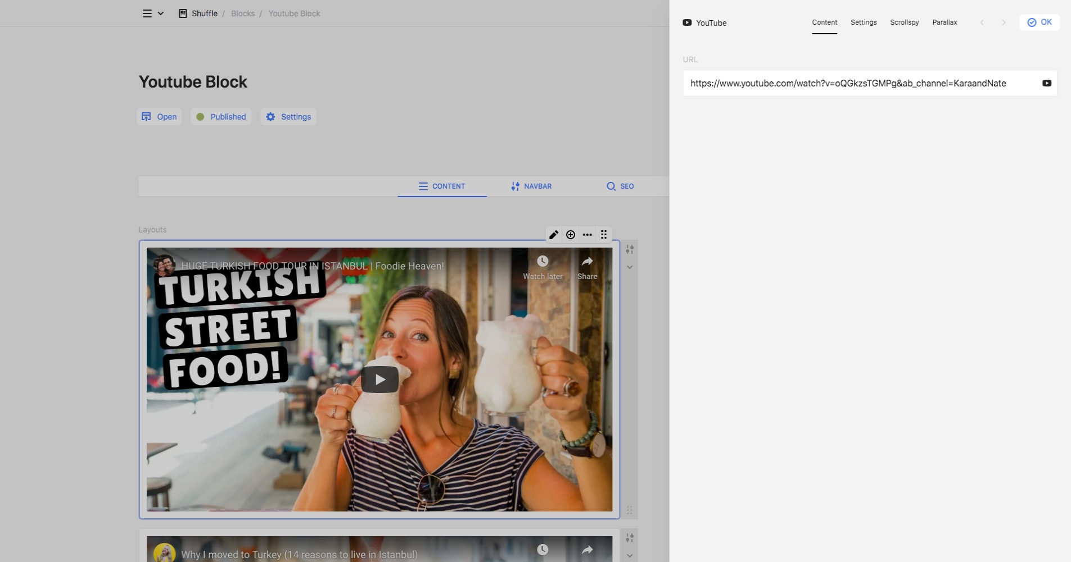Click the Open button
The image size is (1071, 562).
click(160, 117)
